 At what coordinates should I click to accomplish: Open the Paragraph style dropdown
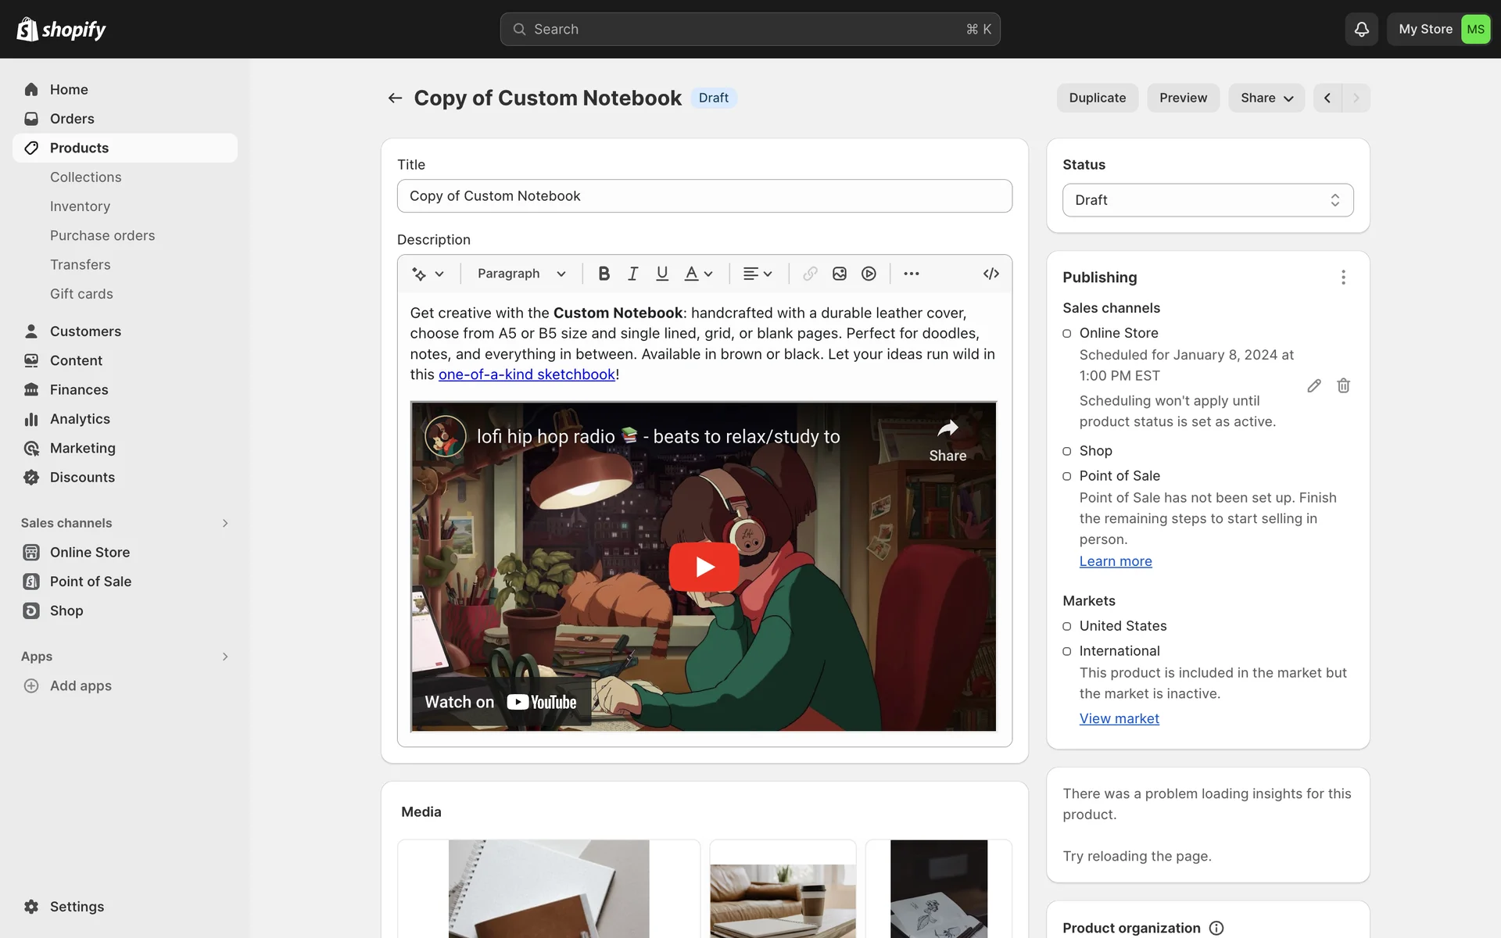[521, 274]
